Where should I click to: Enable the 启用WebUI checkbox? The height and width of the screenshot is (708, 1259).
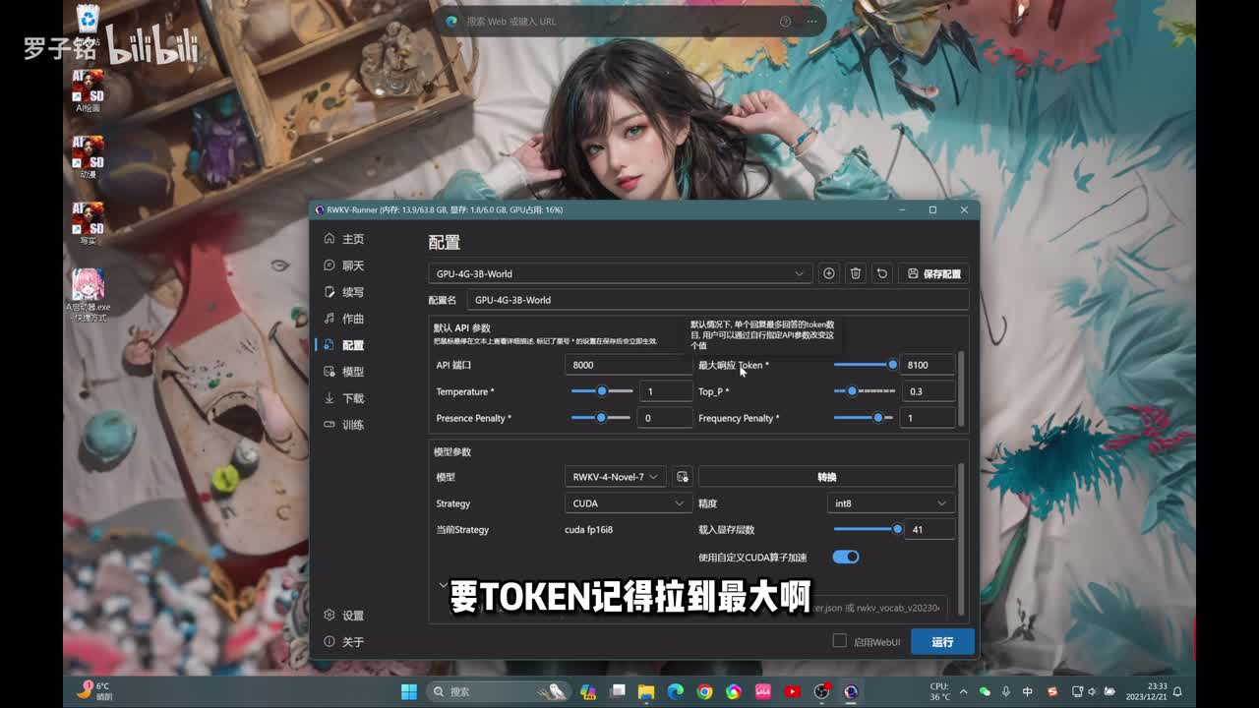pyautogui.click(x=839, y=641)
